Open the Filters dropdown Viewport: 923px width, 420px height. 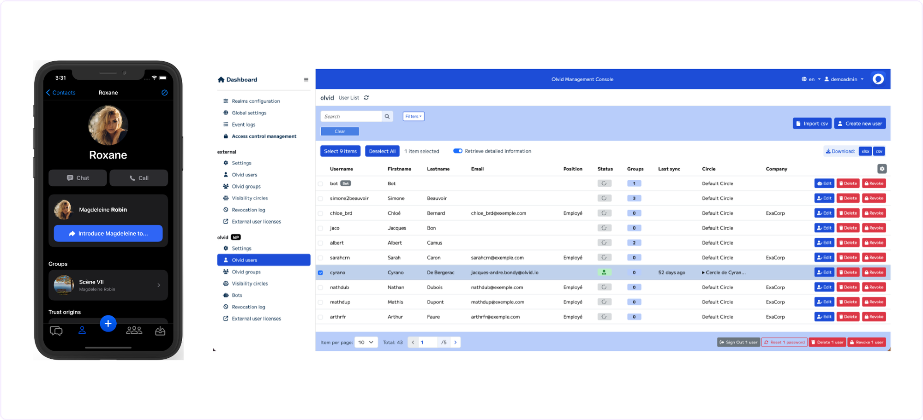click(x=414, y=117)
